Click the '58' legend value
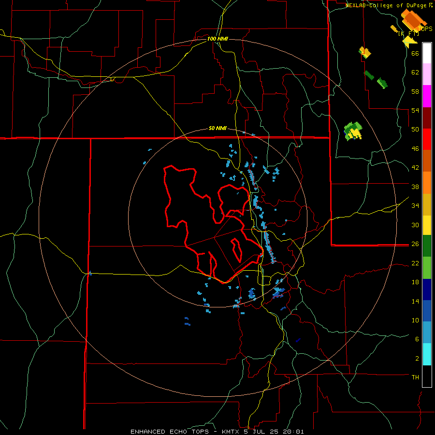 [x=415, y=91]
